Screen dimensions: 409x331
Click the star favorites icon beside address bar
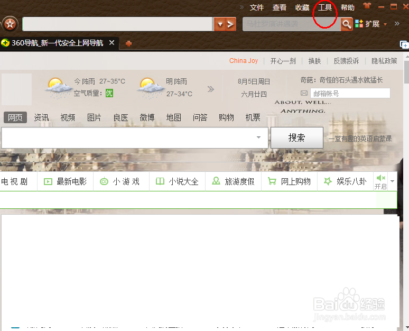click(x=10, y=24)
